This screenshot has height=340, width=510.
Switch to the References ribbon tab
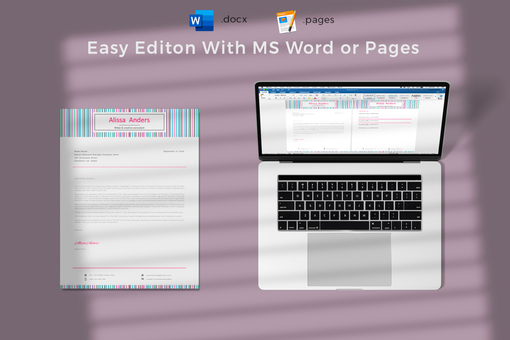coord(304,92)
